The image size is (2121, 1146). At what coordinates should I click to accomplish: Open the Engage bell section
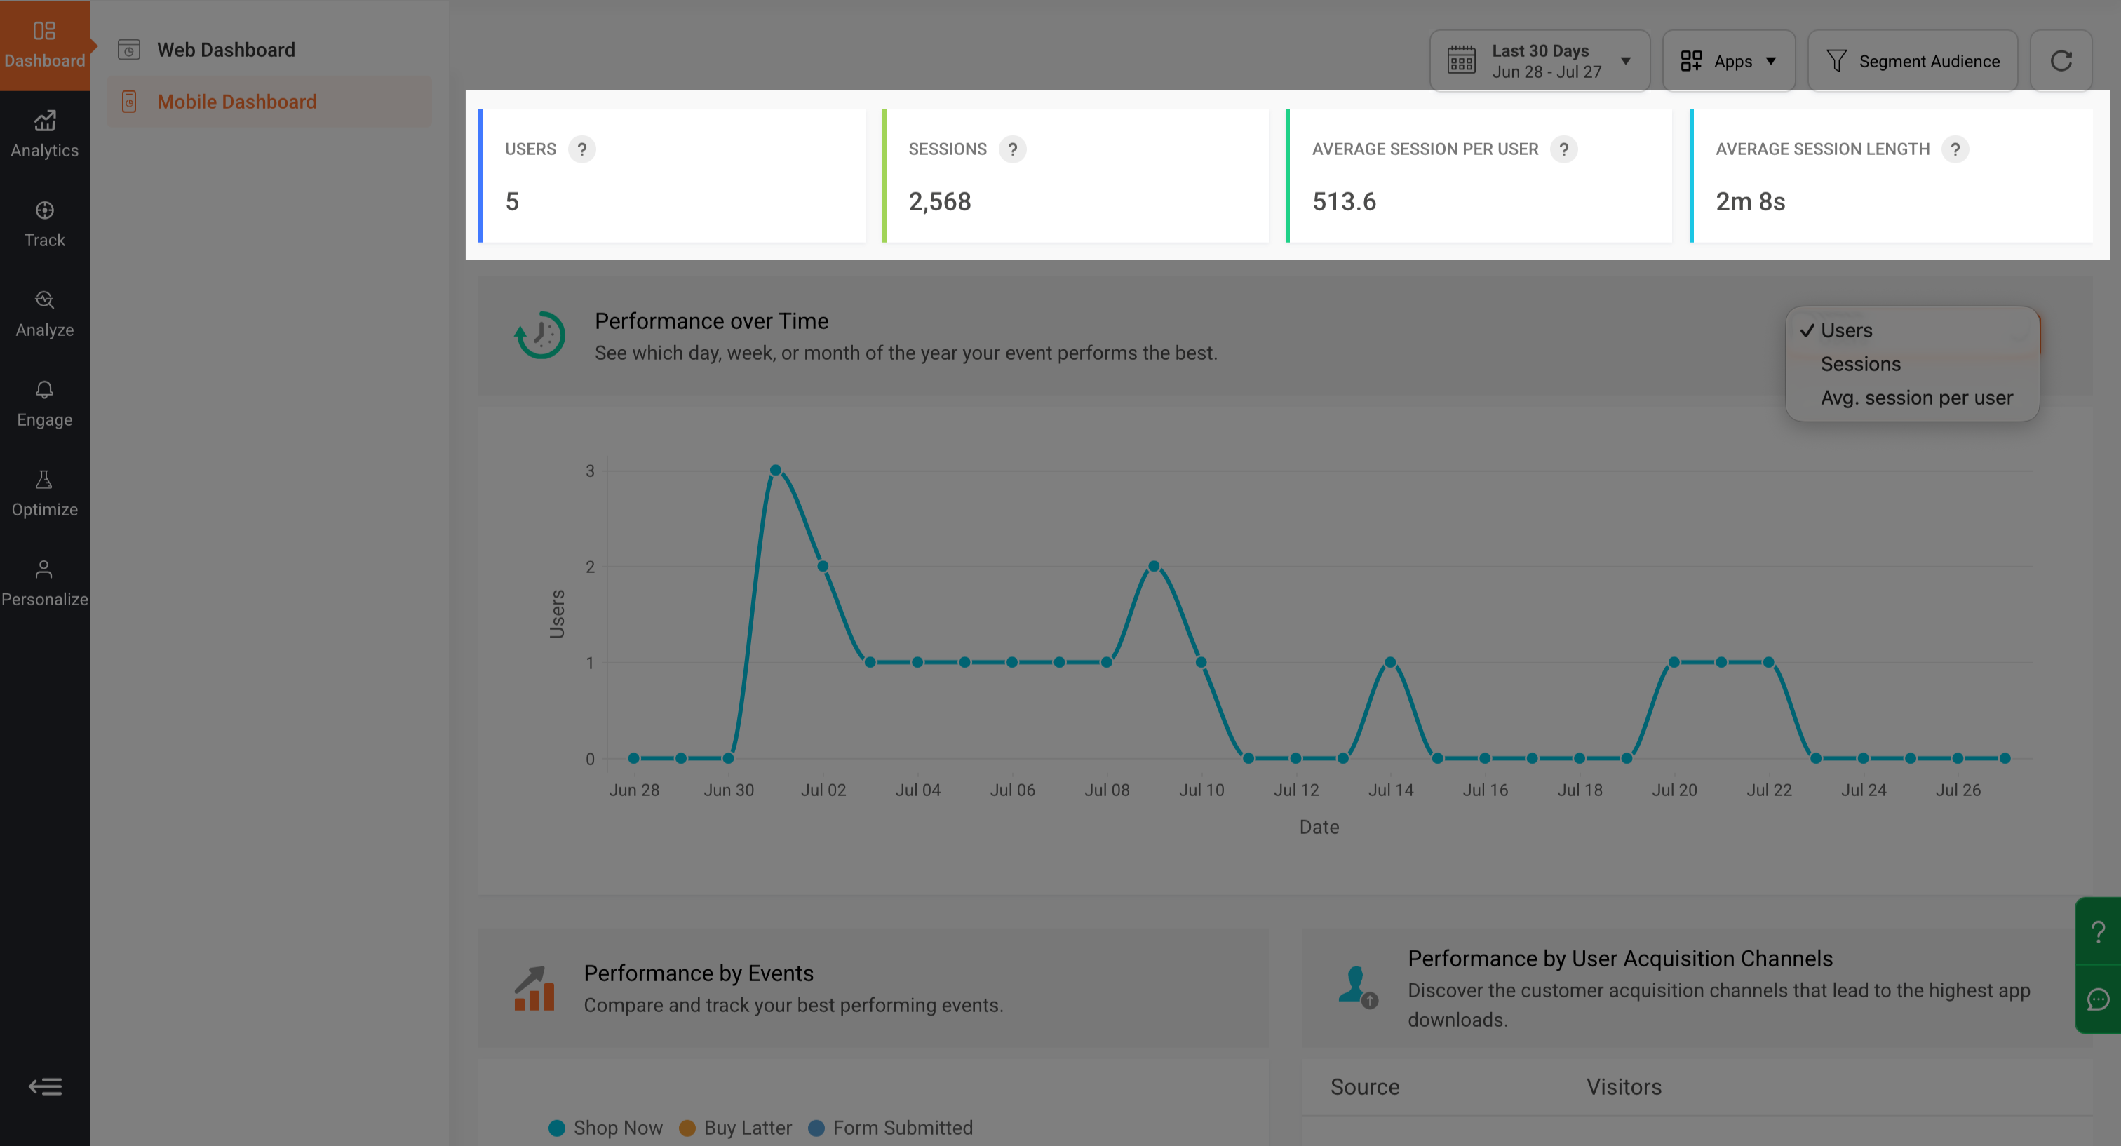44,404
